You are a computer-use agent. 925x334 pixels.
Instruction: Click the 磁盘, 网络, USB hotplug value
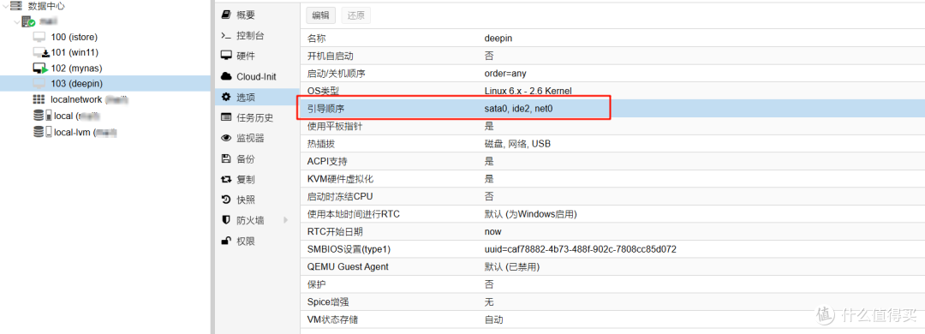pos(517,144)
